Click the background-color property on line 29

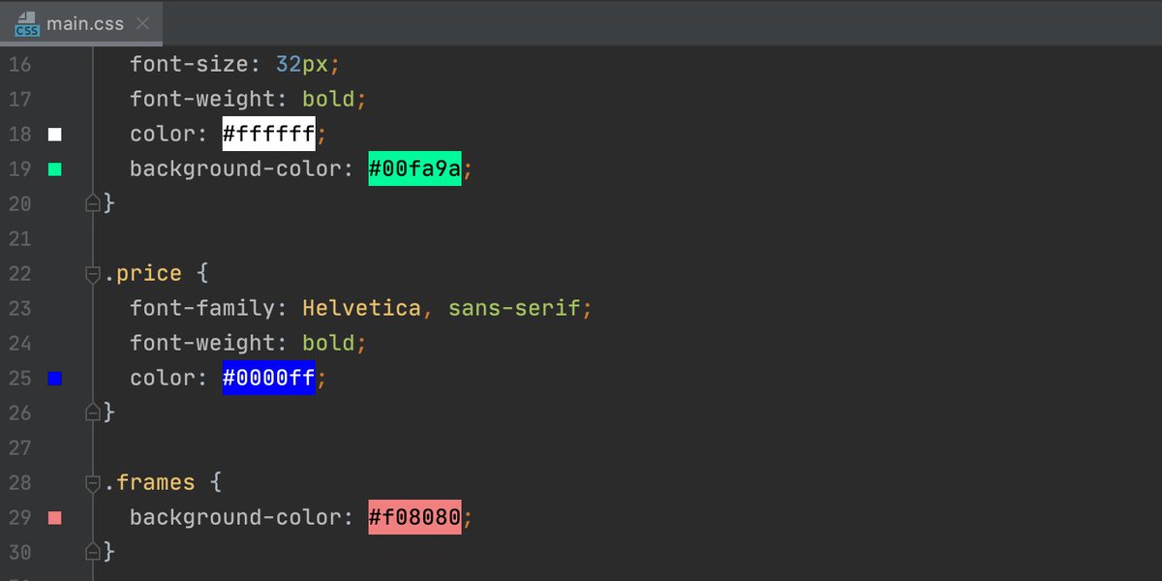pyautogui.click(x=236, y=517)
